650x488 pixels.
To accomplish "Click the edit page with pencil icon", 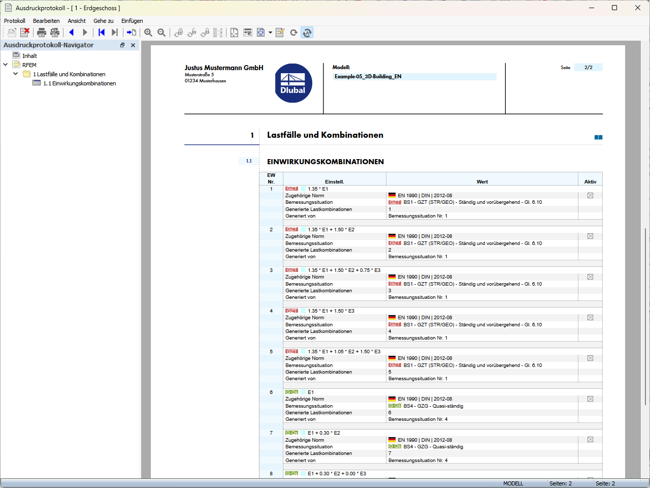I will point(280,33).
